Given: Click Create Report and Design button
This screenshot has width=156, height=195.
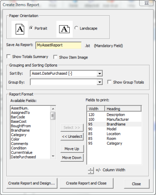Looking at the screenshot, I should tap(32, 183).
